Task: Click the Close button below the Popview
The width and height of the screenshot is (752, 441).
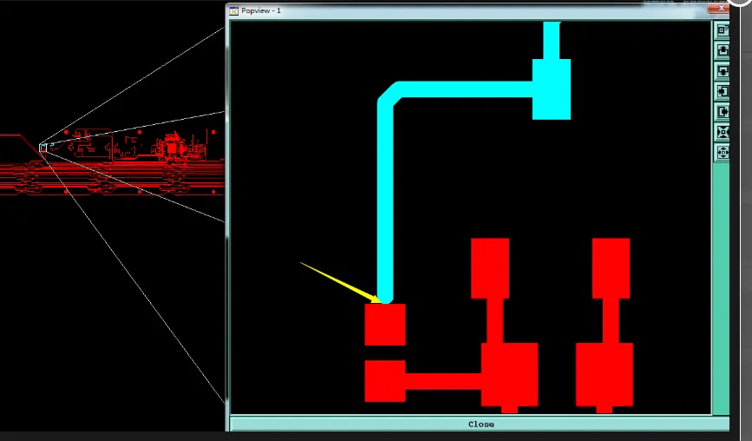Action: [x=481, y=425]
